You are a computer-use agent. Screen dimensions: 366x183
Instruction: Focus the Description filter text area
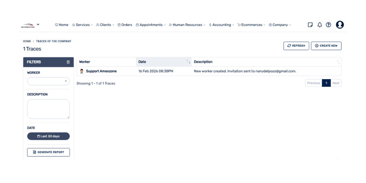click(x=48, y=109)
